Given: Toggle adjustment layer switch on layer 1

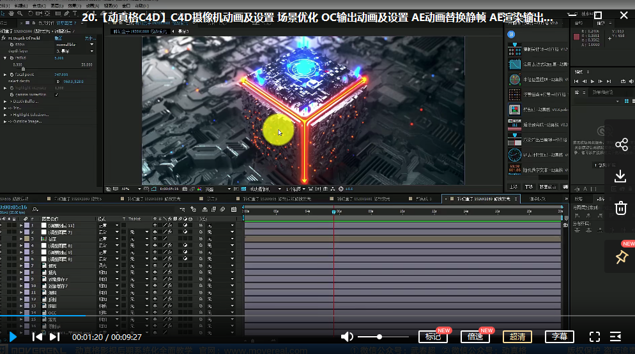Looking at the screenshot, I should [x=185, y=225].
